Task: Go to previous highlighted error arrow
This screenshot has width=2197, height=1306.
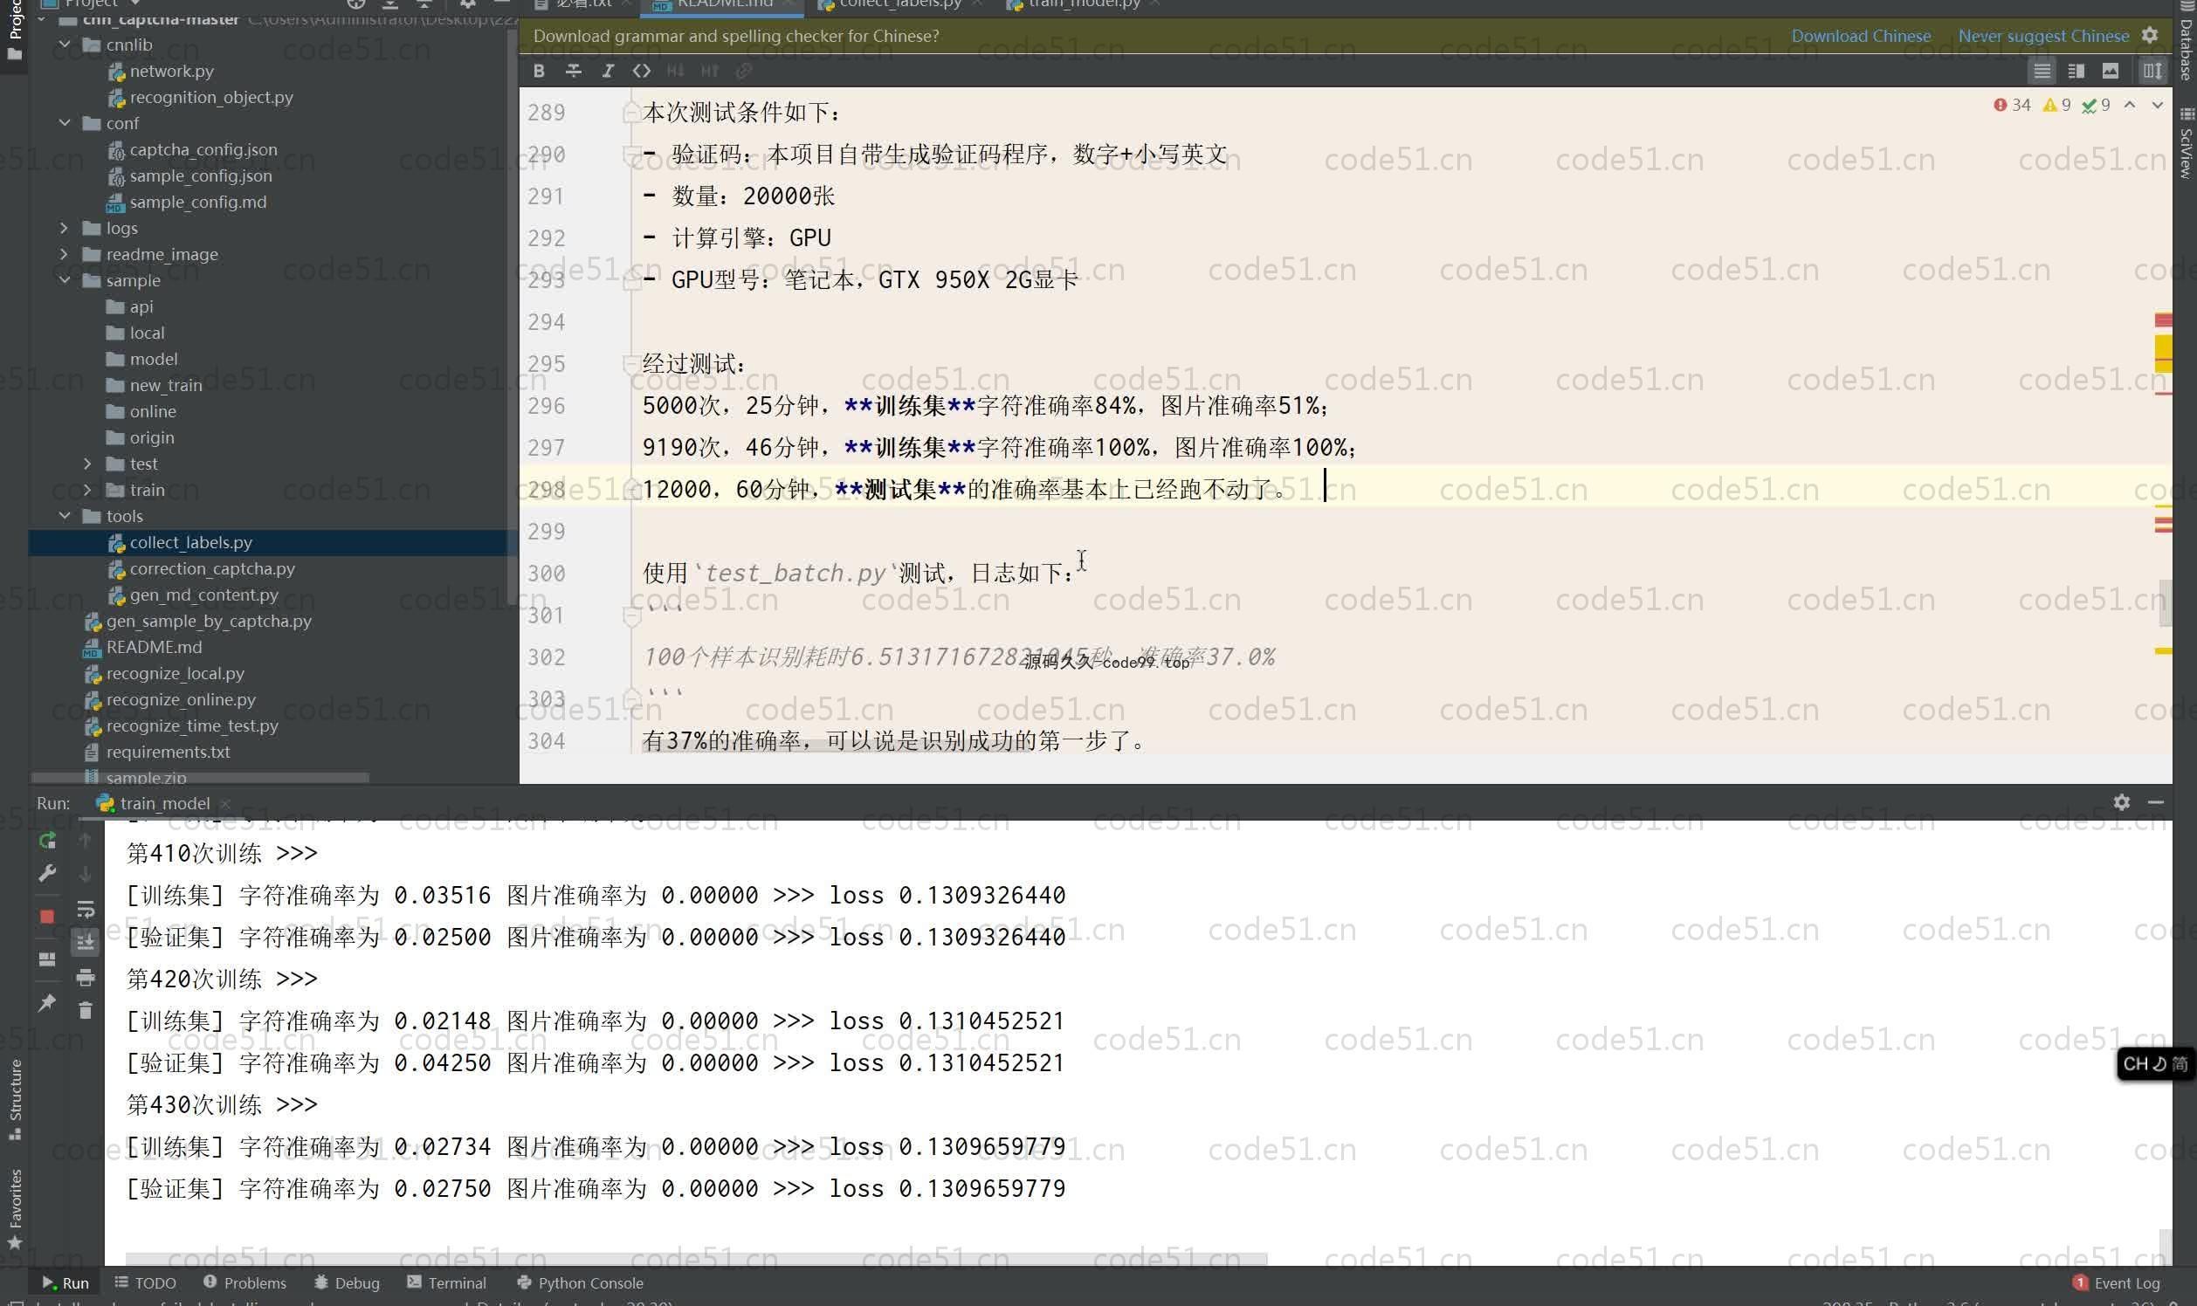Action: coord(2129,105)
